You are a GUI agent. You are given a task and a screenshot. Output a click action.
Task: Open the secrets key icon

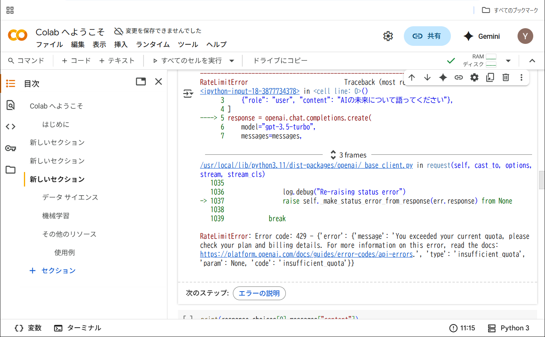coord(11,148)
